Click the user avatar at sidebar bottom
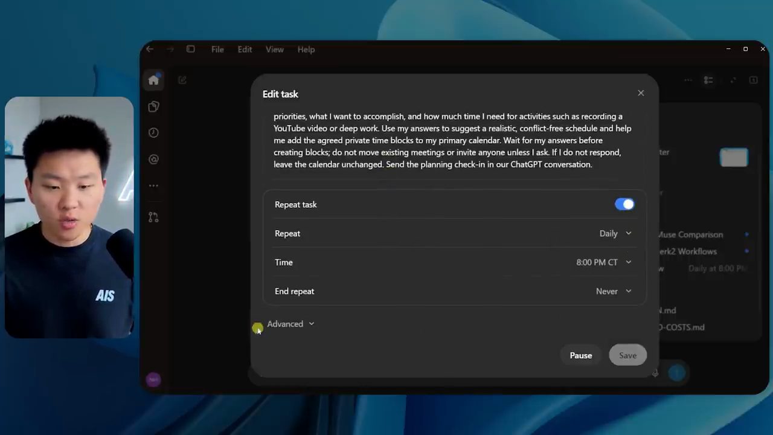773x435 pixels. click(x=153, y=379)
